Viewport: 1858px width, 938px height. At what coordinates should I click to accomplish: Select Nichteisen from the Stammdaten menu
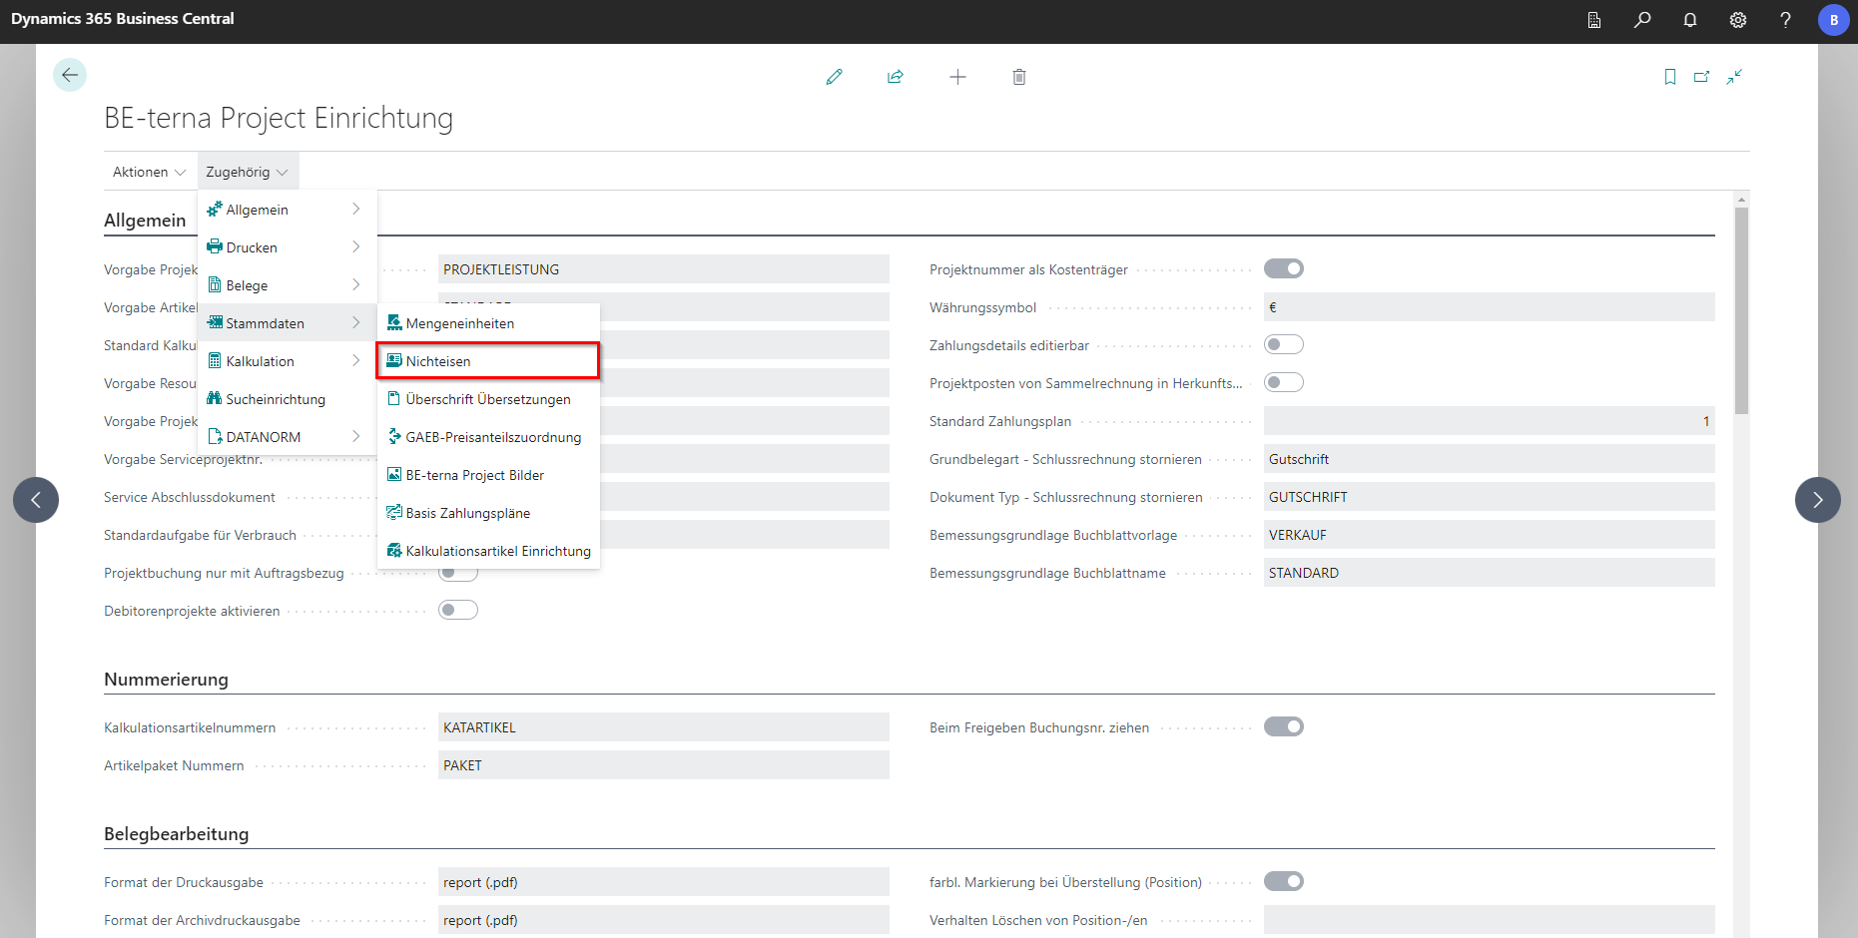pos(440,360)
